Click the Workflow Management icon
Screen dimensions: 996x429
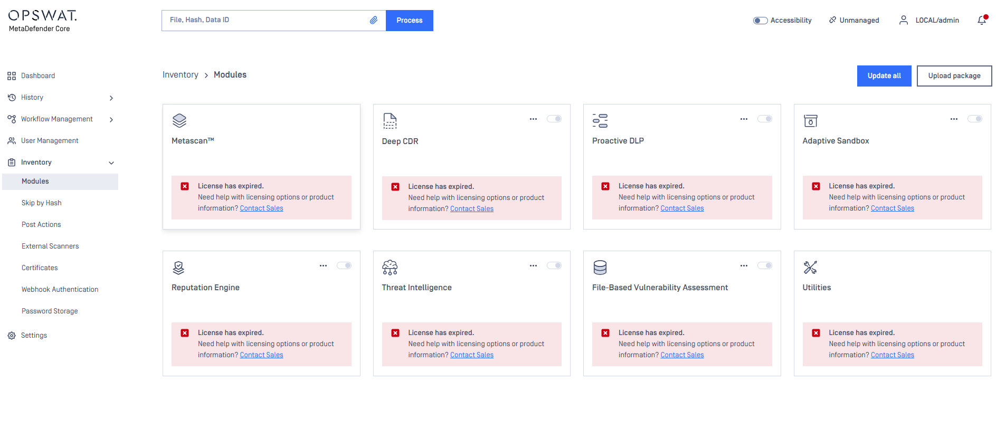point(12,119)
